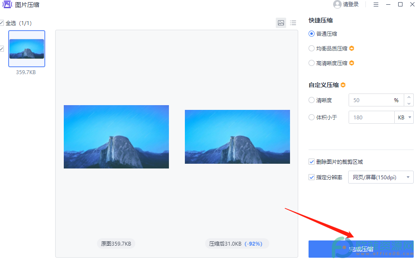The height and width of the screenshot is (262, 418).
Task: Toggle 指定分辨率 checkbox
Action: tap(312, 177)
